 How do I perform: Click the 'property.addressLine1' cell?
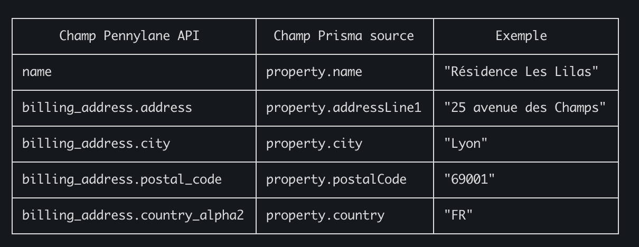pos(344,108)
